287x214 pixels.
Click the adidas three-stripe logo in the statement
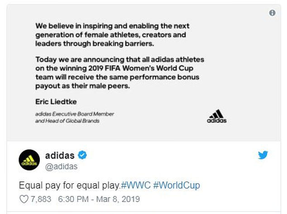(216, 116)
